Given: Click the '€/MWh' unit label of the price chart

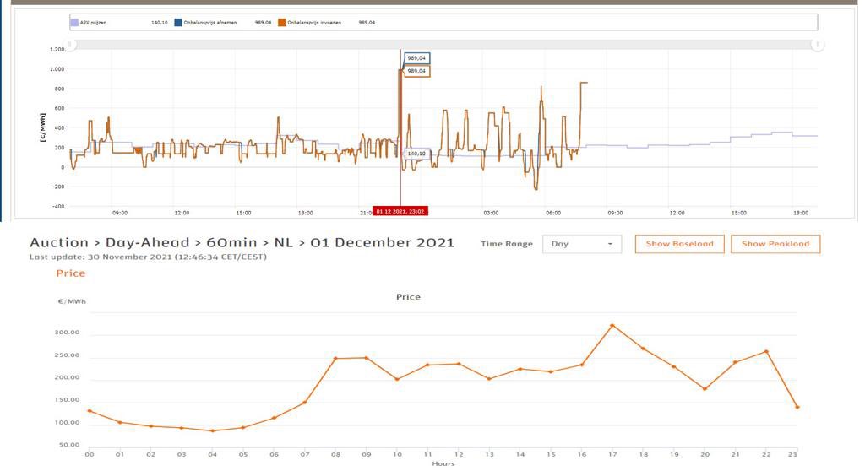Looking at the screenshot, I should pos(73,301).
